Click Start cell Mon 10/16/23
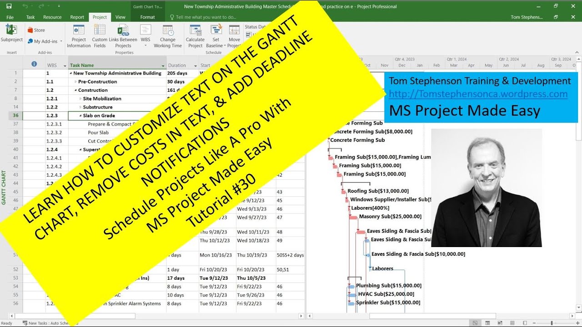Image resolution: width=582 pixels, height=327 pixels. pyautogui.click(x=217, y=255)
